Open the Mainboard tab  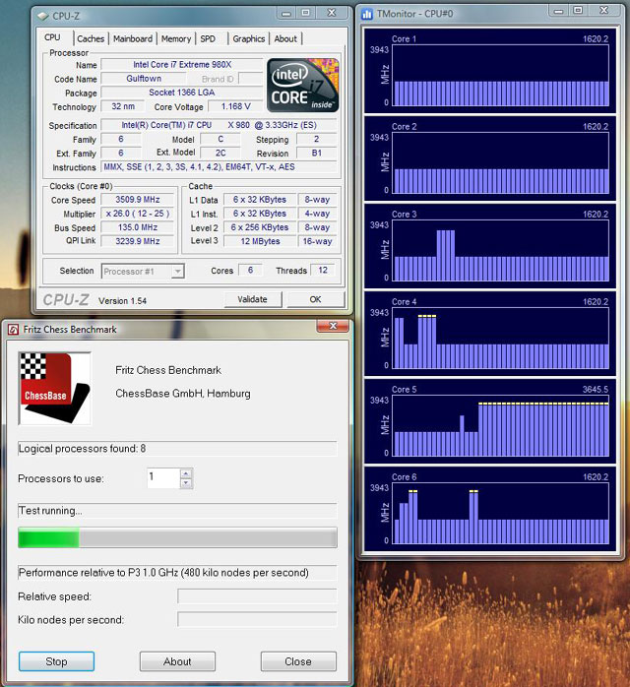133,38
